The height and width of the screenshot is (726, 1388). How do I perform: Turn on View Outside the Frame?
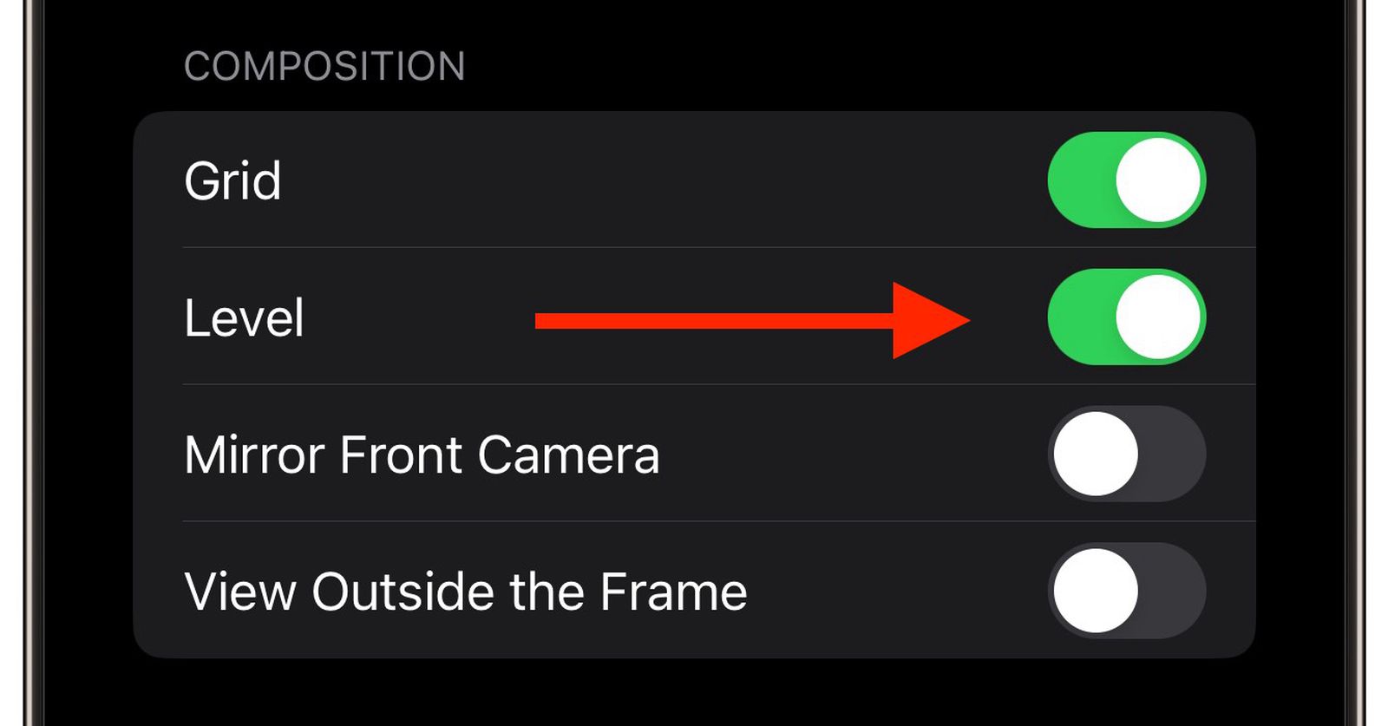coord(1126,591)
